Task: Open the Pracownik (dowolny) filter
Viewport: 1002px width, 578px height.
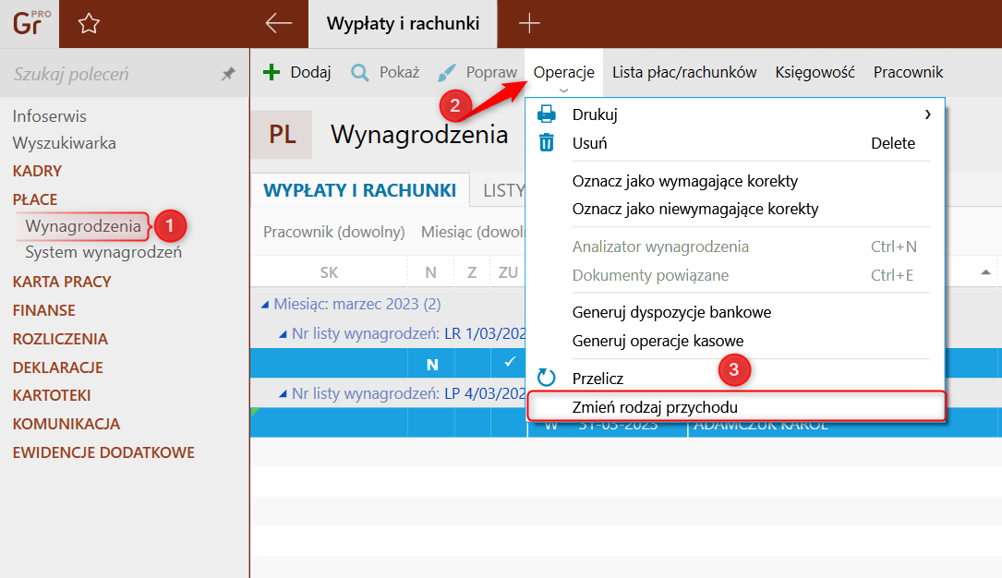Action: point(334,232)
